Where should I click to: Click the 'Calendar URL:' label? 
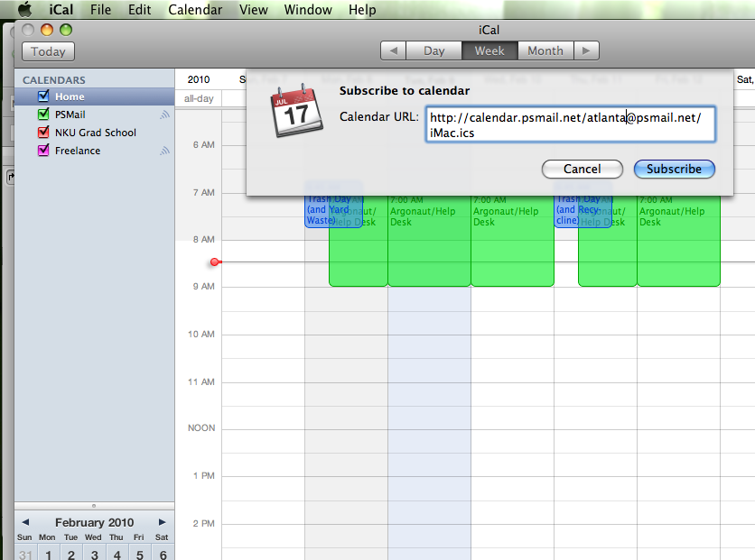(x=379, y=117)
